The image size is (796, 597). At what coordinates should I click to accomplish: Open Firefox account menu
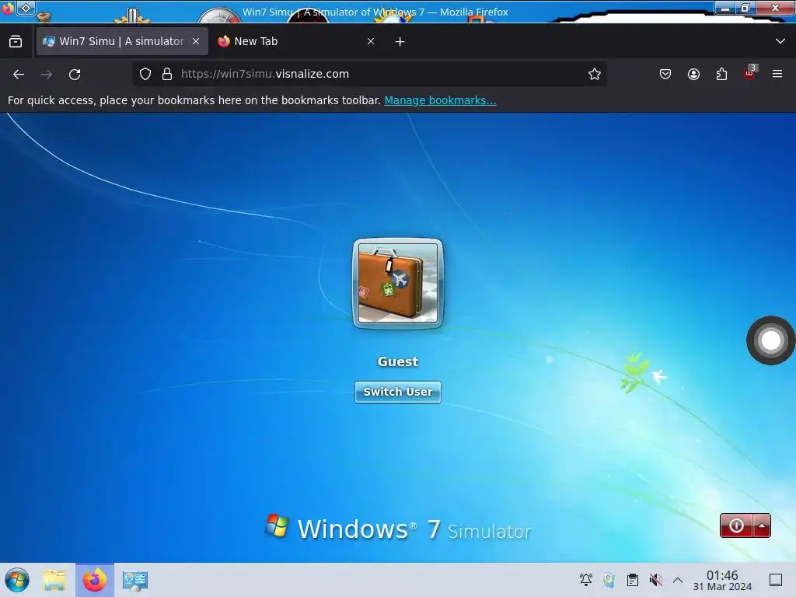693,74
